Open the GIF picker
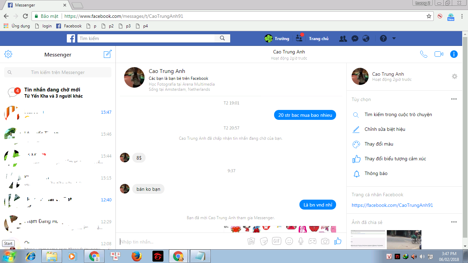Screen dimensions: 468x263 coord(276,241)
